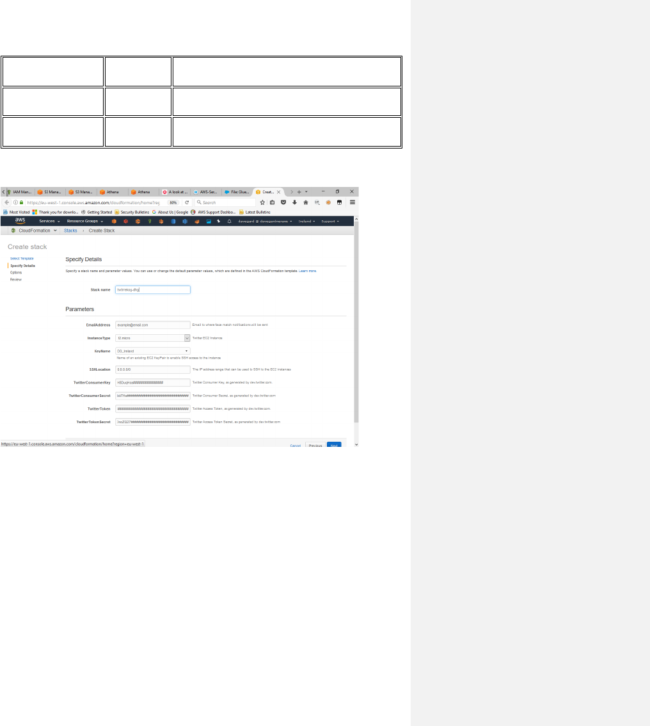The width and height of the screenshot is (650, 726).
Task: Click the page vertical scrollbar
Action: (x=356, y=322)
